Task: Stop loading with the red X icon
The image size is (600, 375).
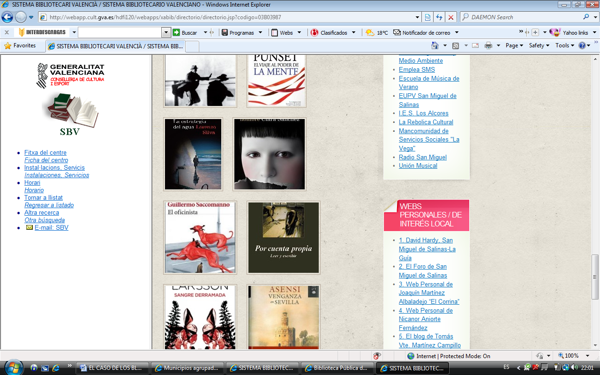Action: [451, 17]
